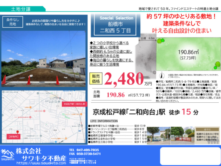The width and height of the screenshot is (221, 166).
Task: Click the 〒274-0071 postal address line
Action: point(77,159)
